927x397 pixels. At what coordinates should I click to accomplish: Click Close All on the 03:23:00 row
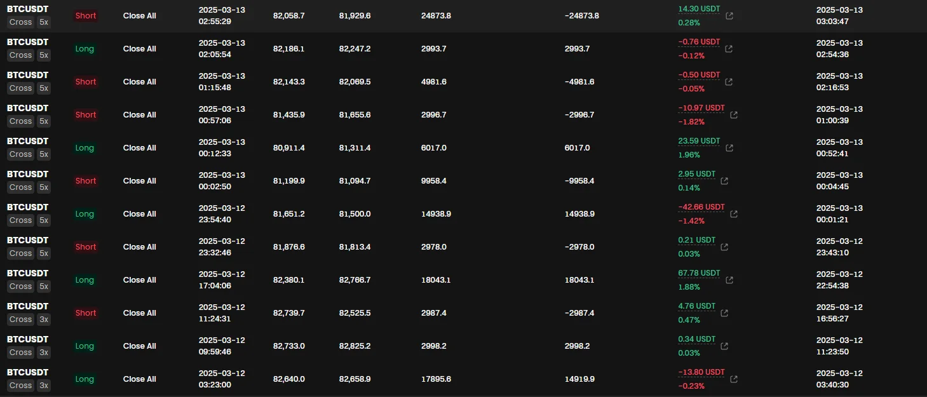coord(139,379)
